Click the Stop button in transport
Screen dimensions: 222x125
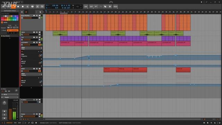(18, 7)
